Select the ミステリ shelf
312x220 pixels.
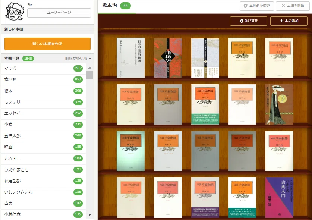(43, 102)
